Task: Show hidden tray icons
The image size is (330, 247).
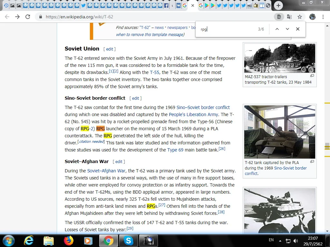Action: [x=280, y=241]
